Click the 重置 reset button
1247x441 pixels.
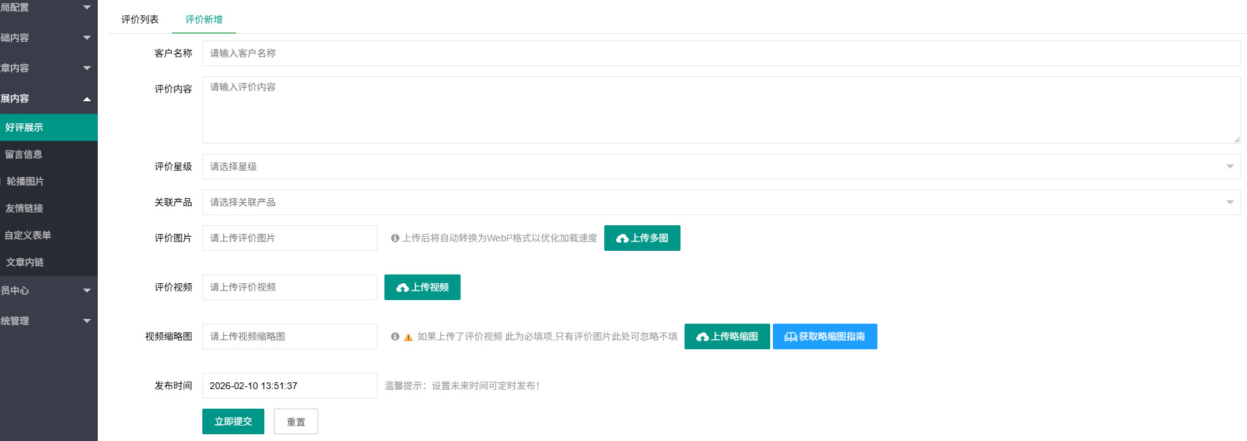click(296, 421)
